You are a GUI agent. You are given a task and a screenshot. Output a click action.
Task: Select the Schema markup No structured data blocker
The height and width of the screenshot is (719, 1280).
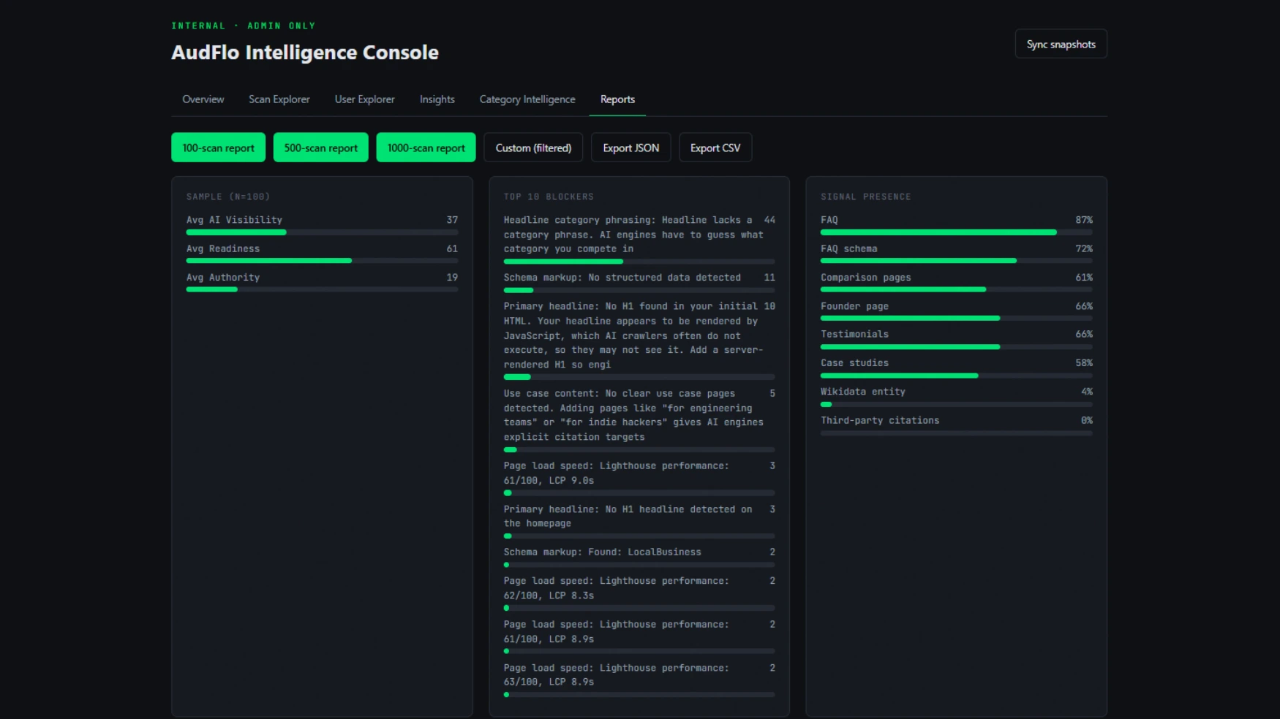click(639, 283)
